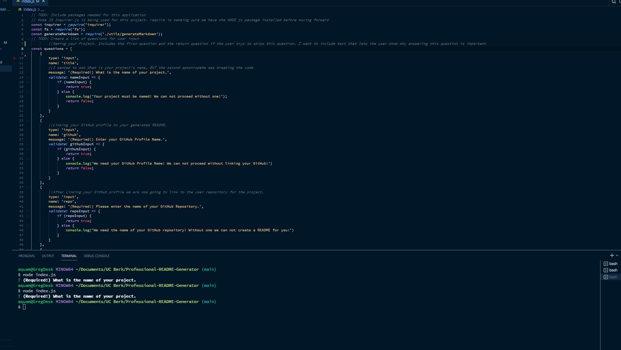Click the line number 13 in the gutter
The height and width of the screenshot is (350, 621).
21,72
